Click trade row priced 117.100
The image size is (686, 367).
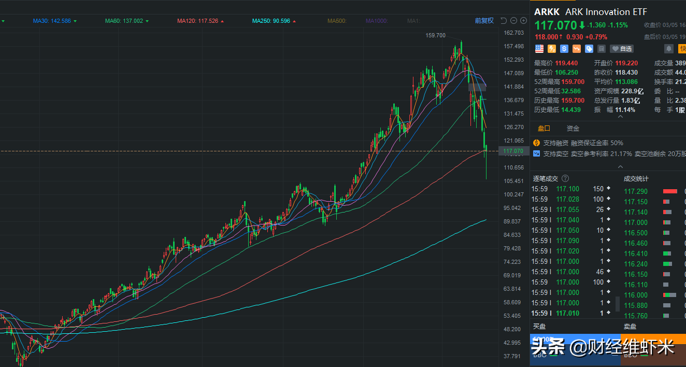point(571,189)
